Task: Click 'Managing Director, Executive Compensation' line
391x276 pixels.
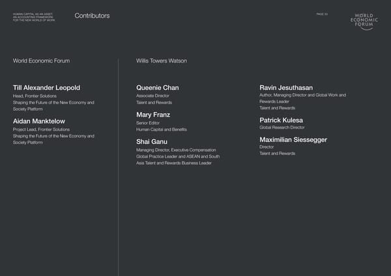Action: pyautogui.click(x=176, y=150)
